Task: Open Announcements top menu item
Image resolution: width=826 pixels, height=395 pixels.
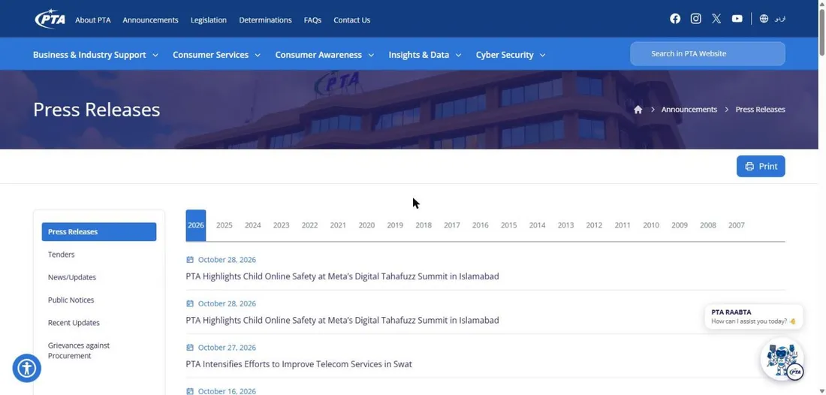Action: coord(151,20)
